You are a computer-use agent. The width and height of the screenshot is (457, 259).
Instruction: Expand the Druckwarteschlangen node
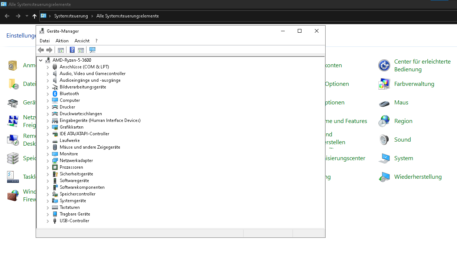48,114
